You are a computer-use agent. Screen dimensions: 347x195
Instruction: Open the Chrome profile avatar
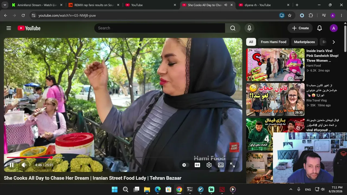pos(333,15)
